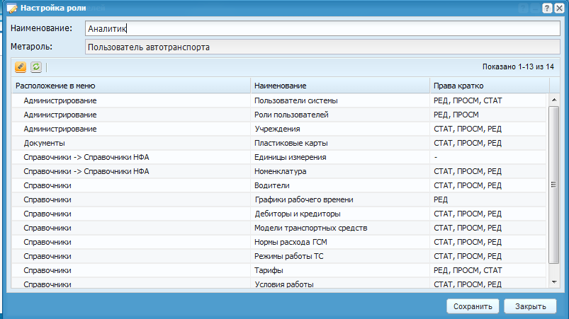Select the Условия работы row
The image size is (569, 319).
click(278, 284)
